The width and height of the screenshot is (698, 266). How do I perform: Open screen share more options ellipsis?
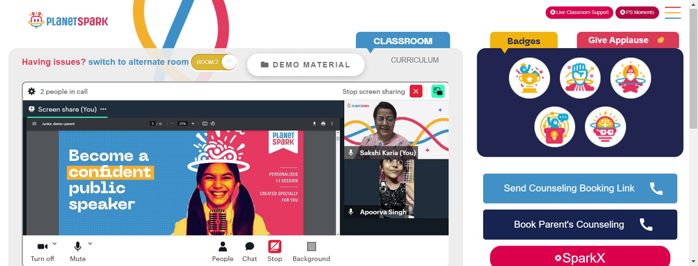[x=103, y=109]
